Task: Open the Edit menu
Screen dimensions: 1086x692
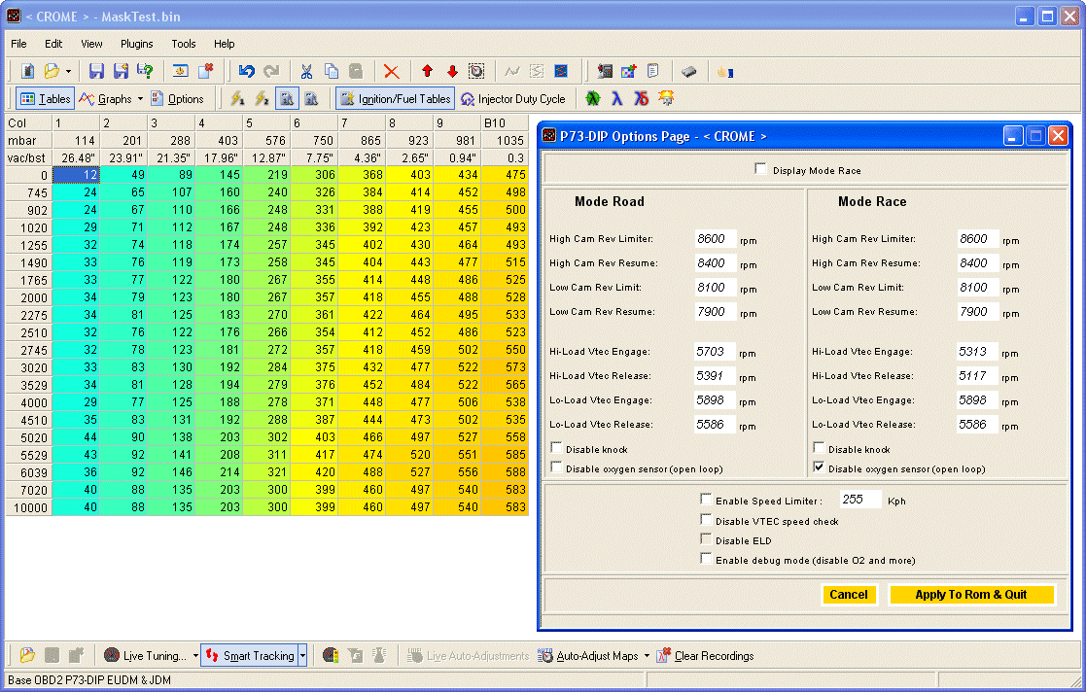Action: pyautogui.click(x=53, y=44)
